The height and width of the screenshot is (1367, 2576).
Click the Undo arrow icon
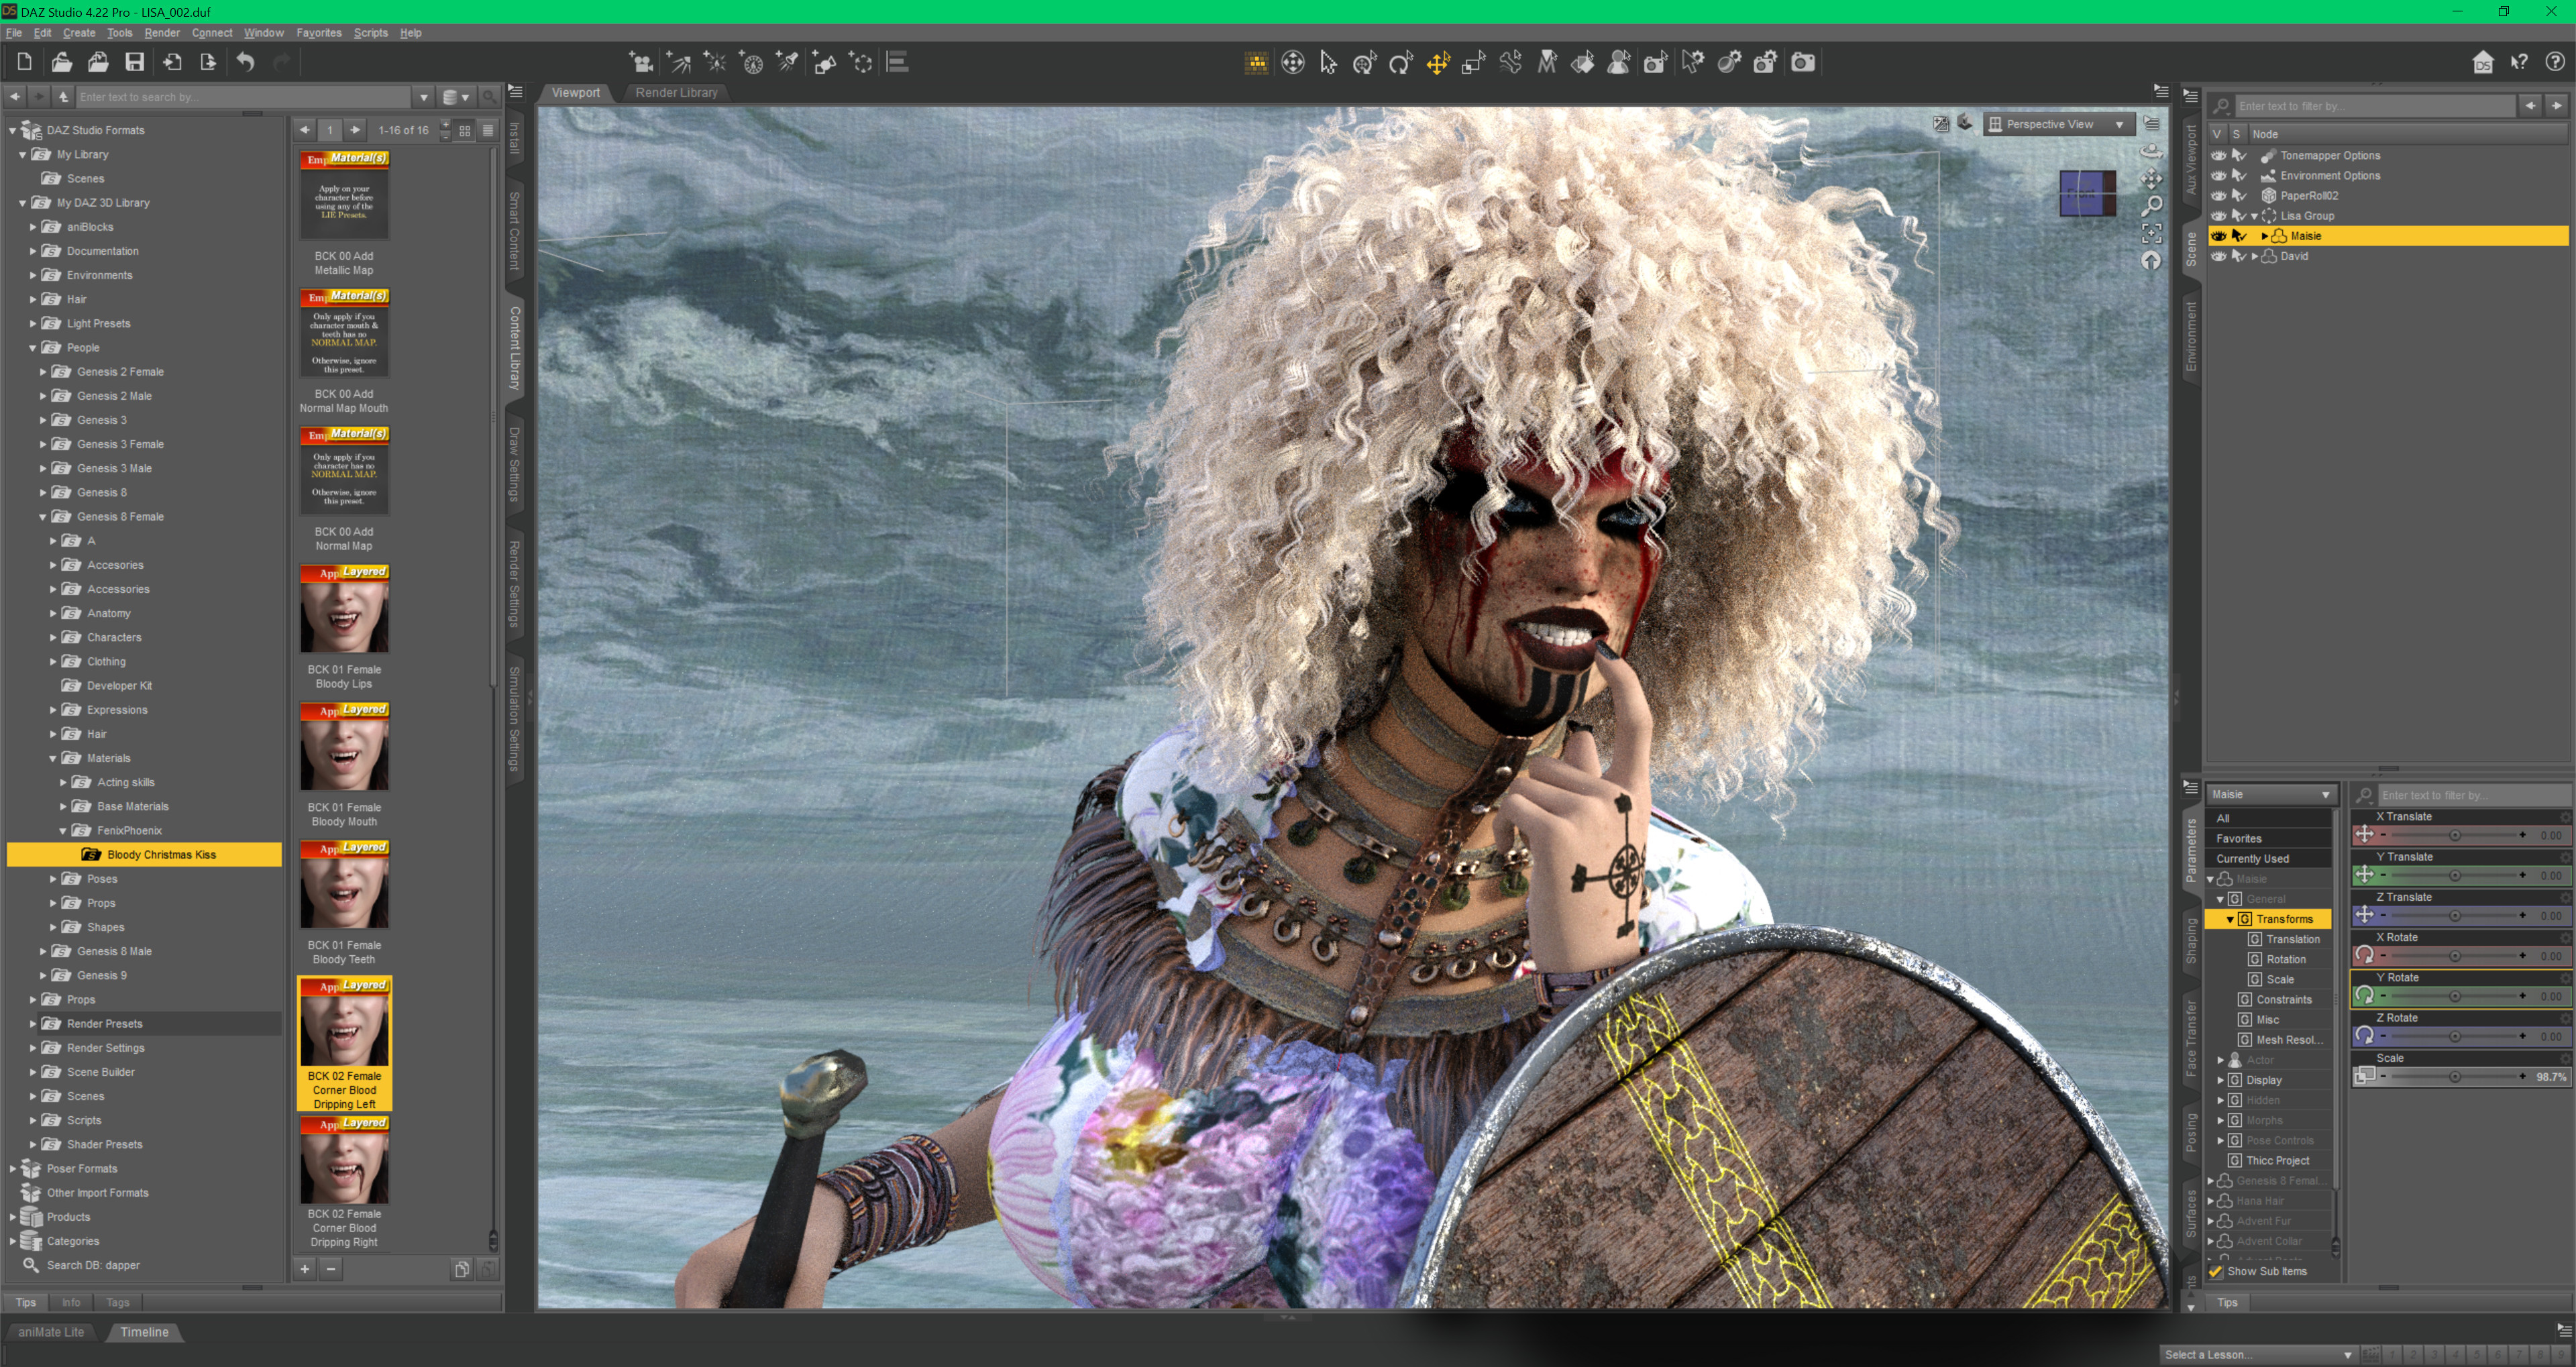point(245,62)
